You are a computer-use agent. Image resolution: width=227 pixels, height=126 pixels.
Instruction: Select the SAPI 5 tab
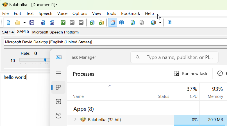(x=23, y=31)
